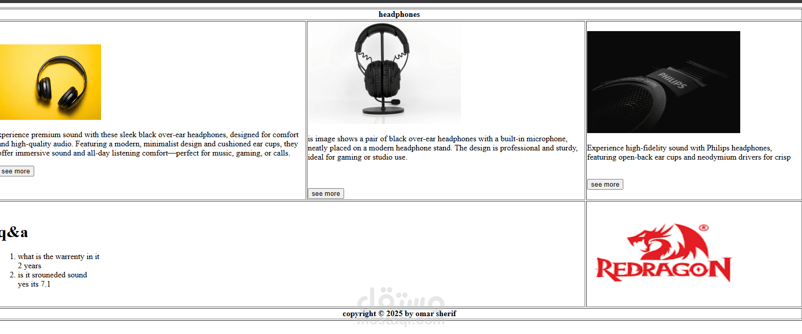
Task: Click the Redragon logo image
Action: (664, 253)
